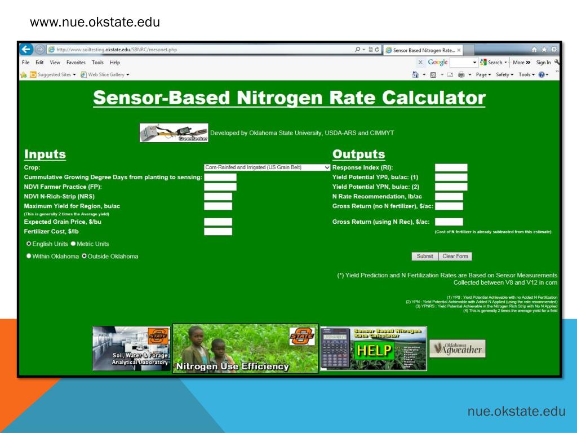Click the blue Help question mark icon
This screenshot has width=577, height=433.
(542, 75)
